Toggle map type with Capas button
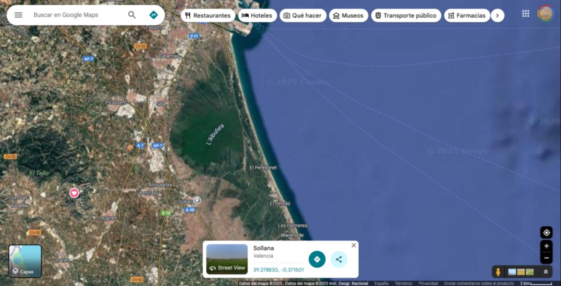 click(x=25, y=261)
